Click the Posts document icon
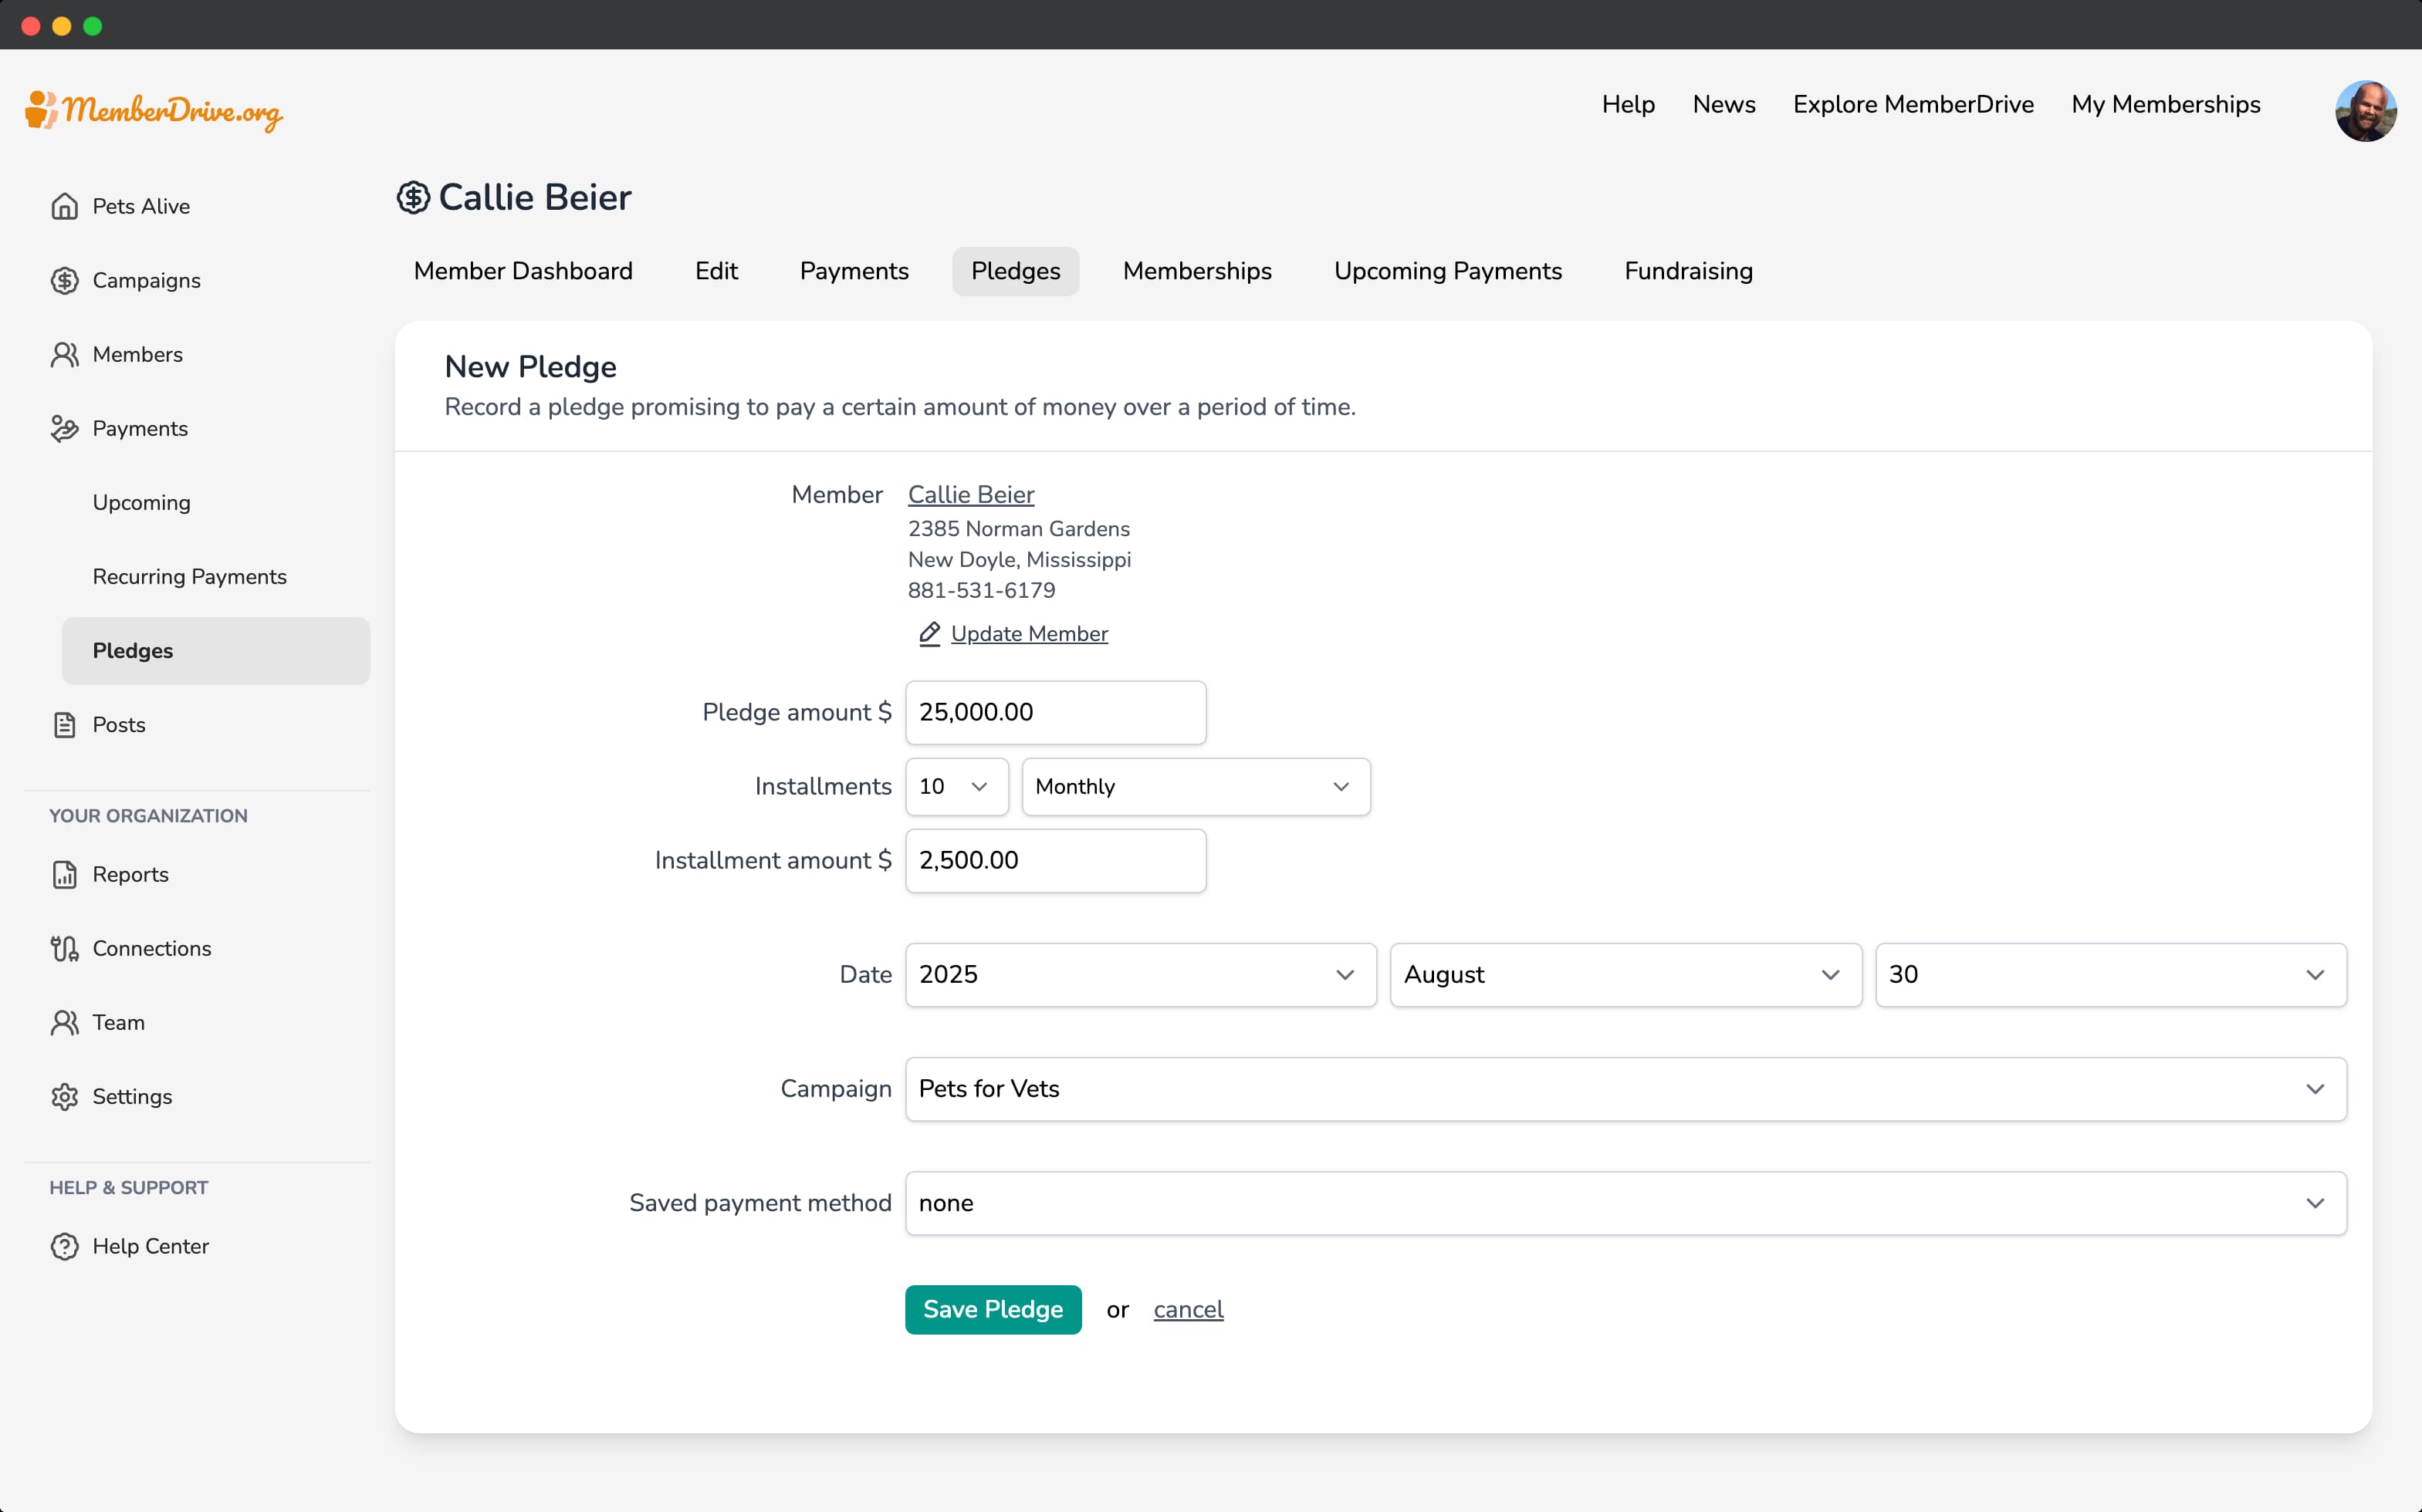 [x=65, y=724]
